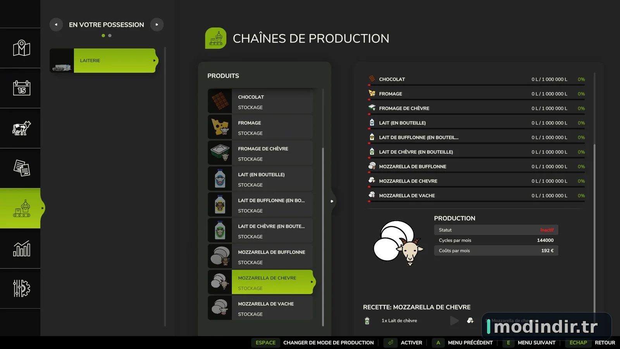620x349 pixels.
Task: Click the Coûts par mois value
Action: click(548, 251)
